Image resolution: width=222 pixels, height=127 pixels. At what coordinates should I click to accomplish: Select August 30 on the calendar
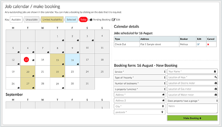(72, 83)
